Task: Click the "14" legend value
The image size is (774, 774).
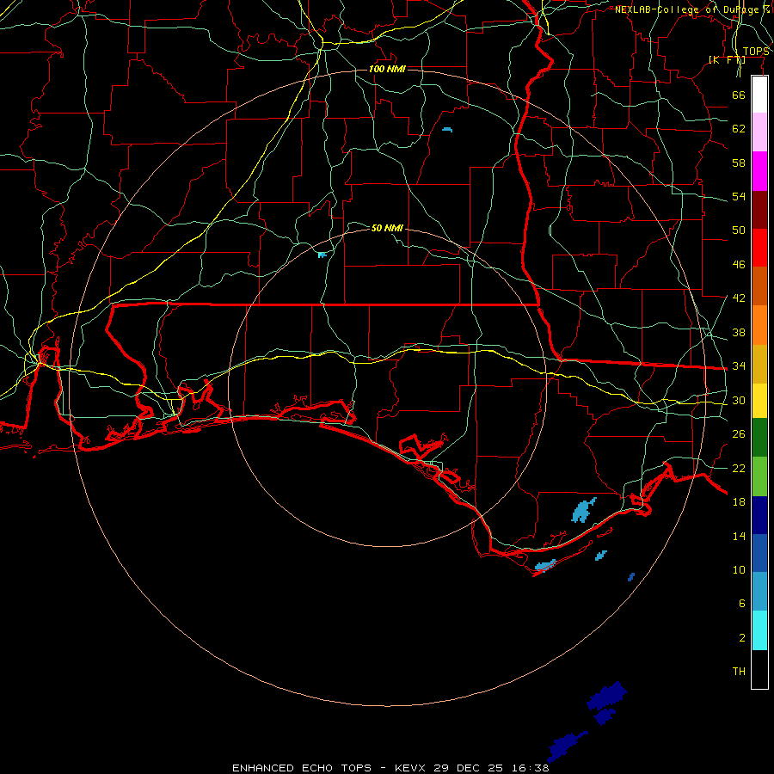Action: (x=739, y=536)
